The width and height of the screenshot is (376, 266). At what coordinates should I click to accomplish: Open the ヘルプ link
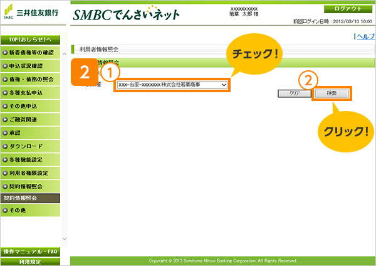365,36
